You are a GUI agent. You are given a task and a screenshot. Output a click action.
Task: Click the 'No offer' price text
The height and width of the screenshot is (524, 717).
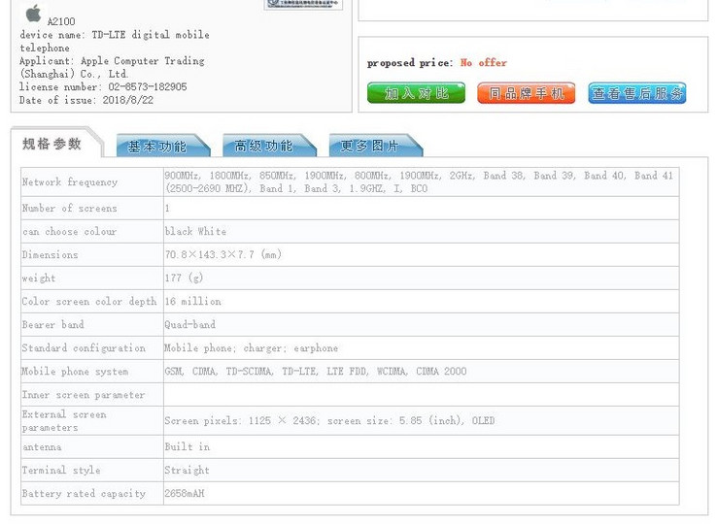tap(483, 62)
